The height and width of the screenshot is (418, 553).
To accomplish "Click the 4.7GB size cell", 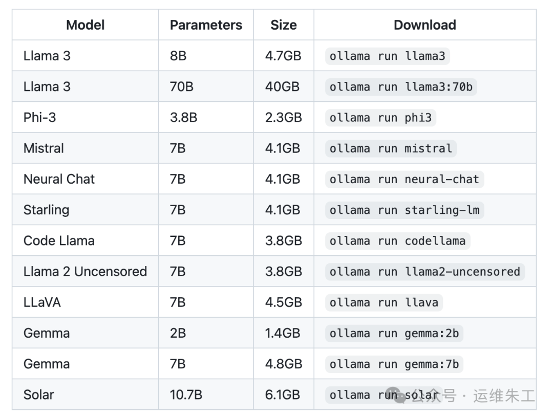I will click(x=283, y=56).
